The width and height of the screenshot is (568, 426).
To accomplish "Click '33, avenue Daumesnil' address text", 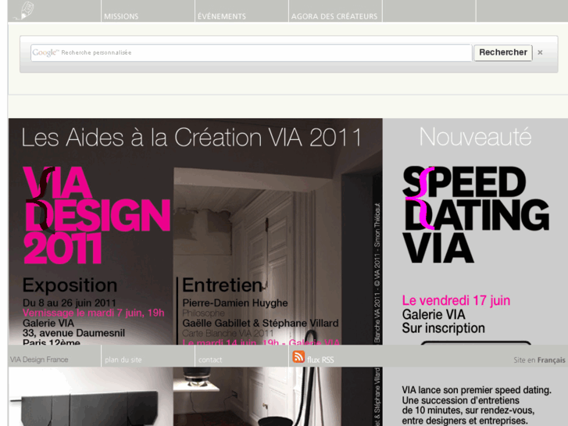I will coord(73,333).
